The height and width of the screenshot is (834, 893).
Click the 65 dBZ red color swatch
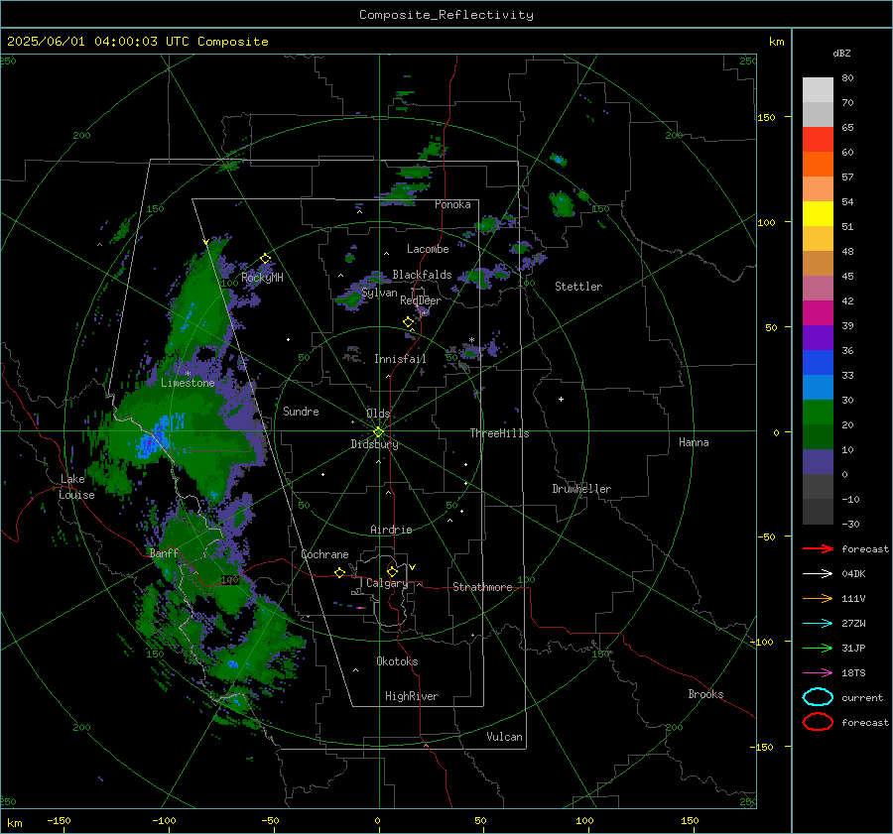click(818, 139)
